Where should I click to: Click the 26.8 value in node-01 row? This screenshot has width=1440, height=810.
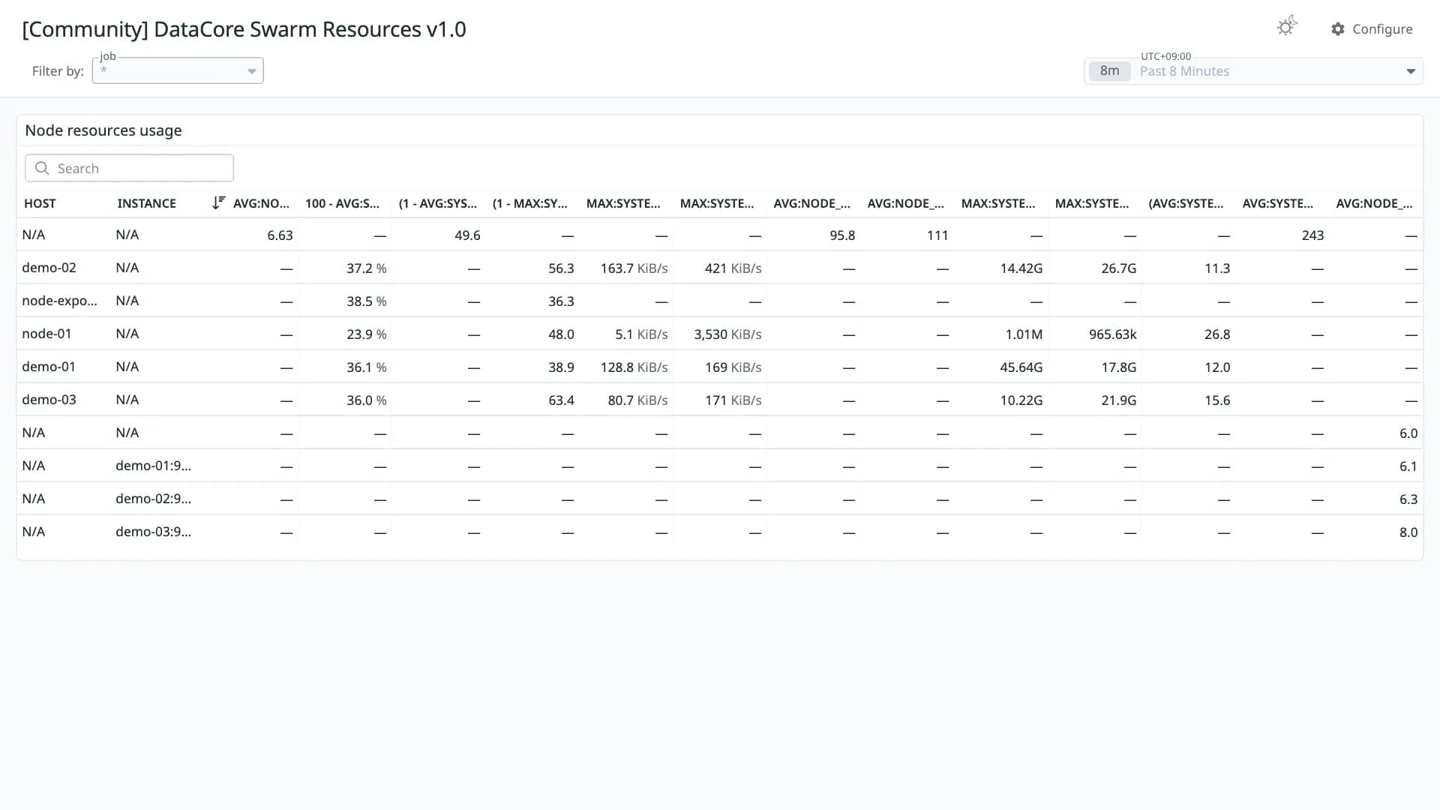click(x=1217, y=334)
